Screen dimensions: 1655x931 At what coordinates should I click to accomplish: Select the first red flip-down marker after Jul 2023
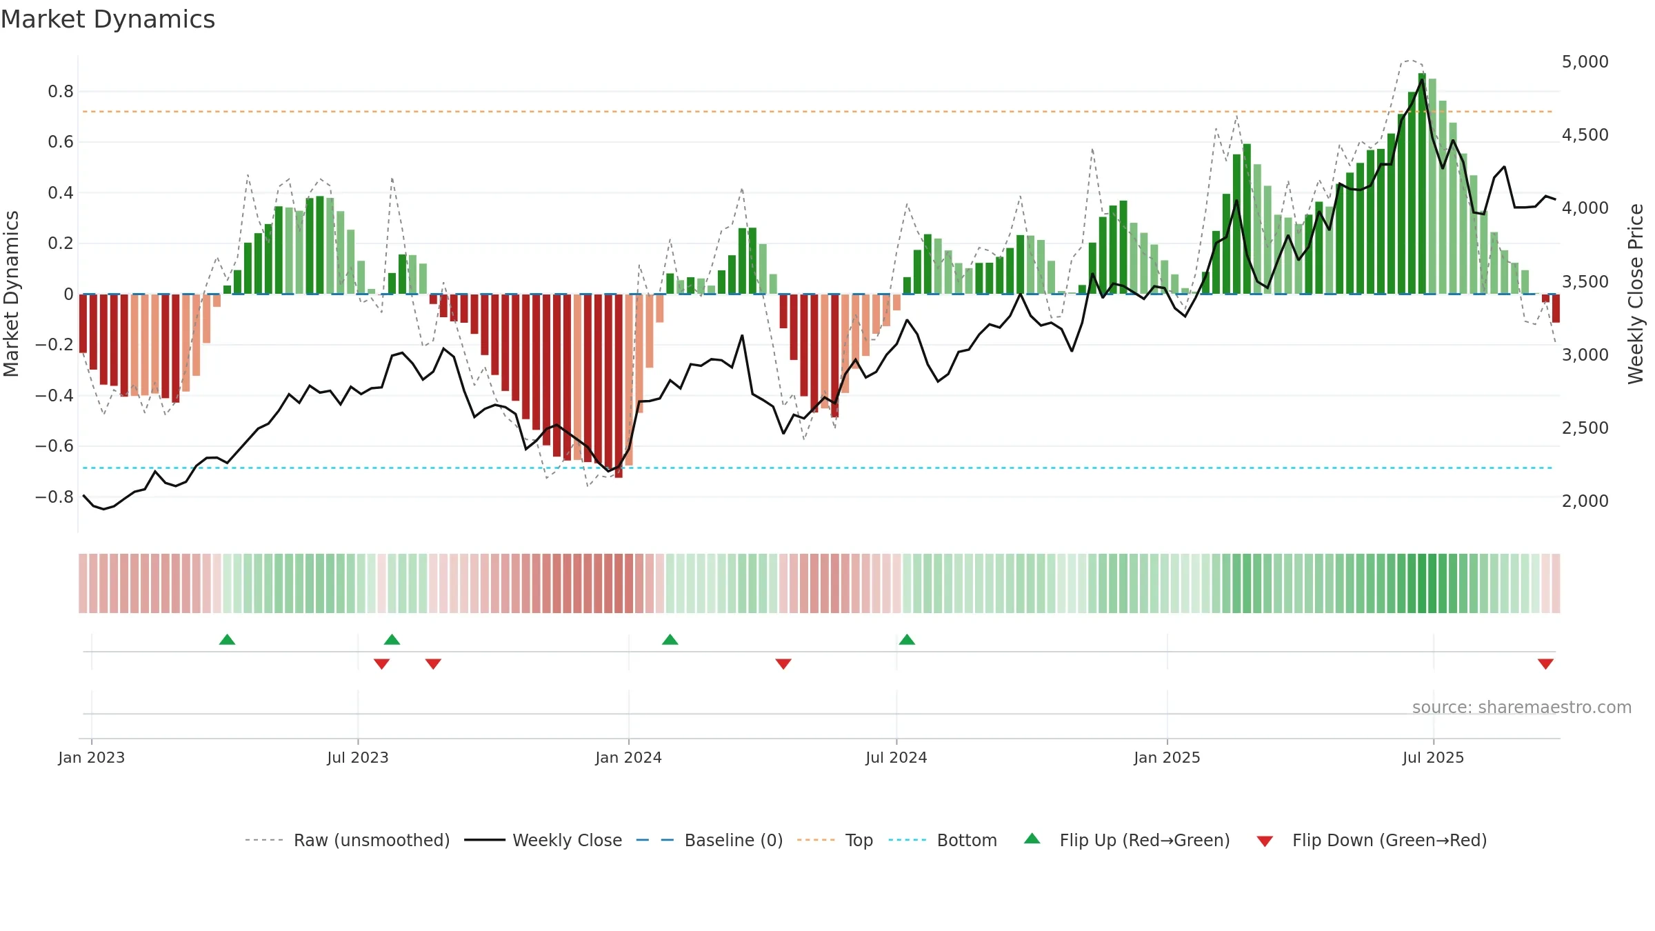382,664
